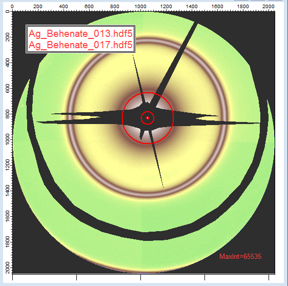Click the left axis label 400
The height and width of the screenshot is (286, 288).
[7, 63]
